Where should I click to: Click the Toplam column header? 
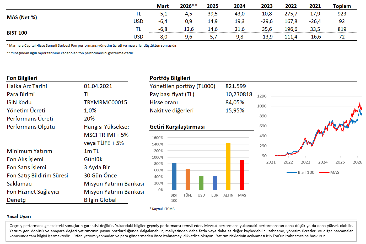[x=342, y=6]
